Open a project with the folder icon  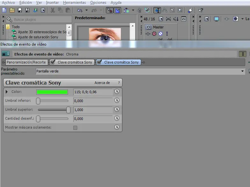pyautogui.click(x=12, y=10)
